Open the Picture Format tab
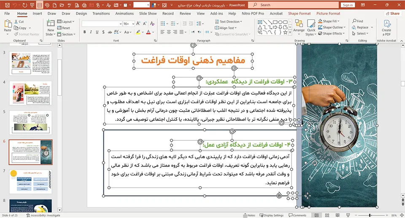Image resolution: width=405 pixels, height=218 pixels. tap(328, 14)
